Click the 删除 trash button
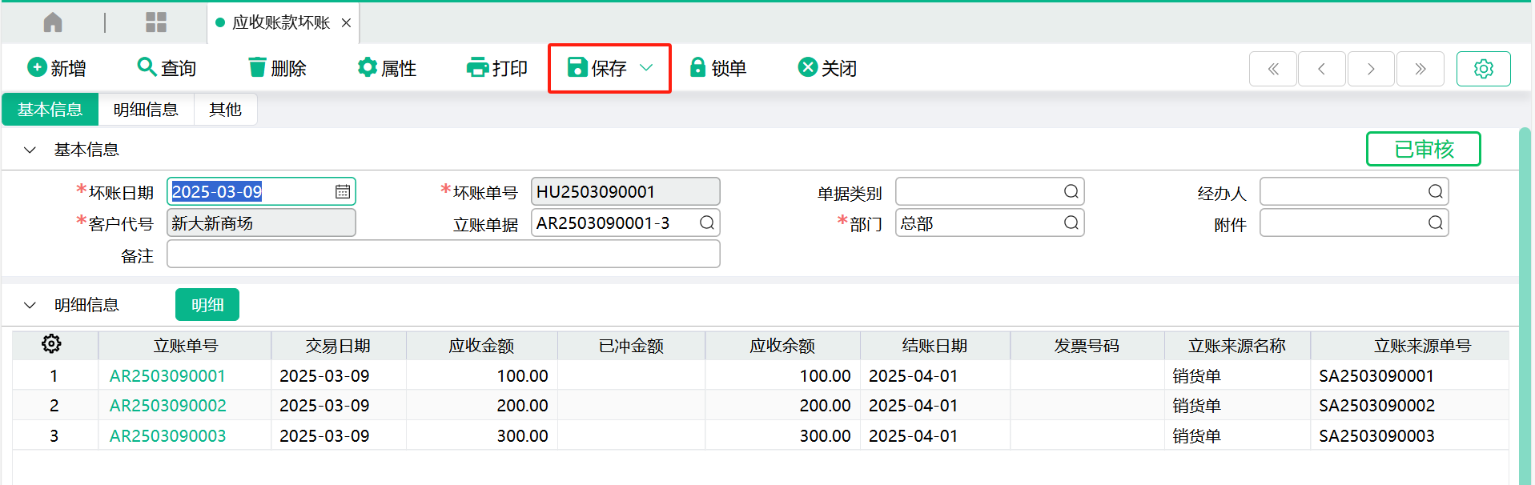Viewport: 1535px width, 485px height. (277, 68)
